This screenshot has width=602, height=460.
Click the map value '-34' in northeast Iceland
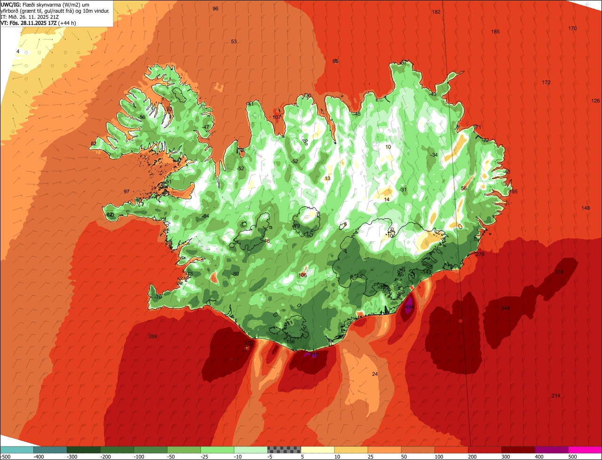coord(434,155)
